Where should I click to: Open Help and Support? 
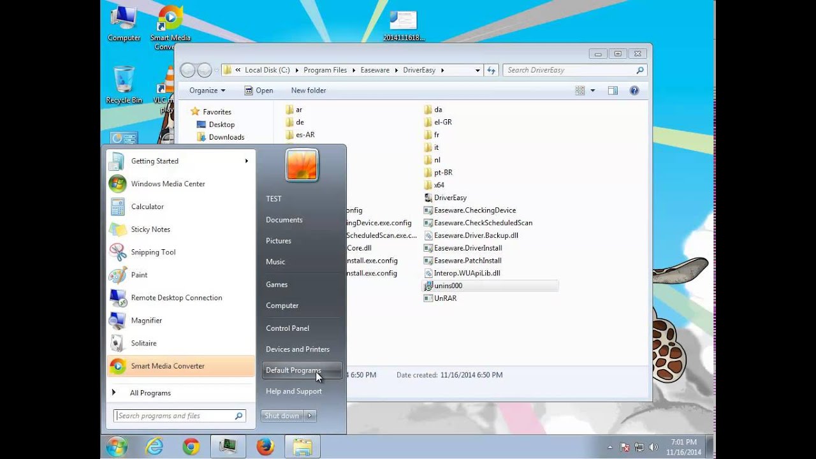coord(294,391)
